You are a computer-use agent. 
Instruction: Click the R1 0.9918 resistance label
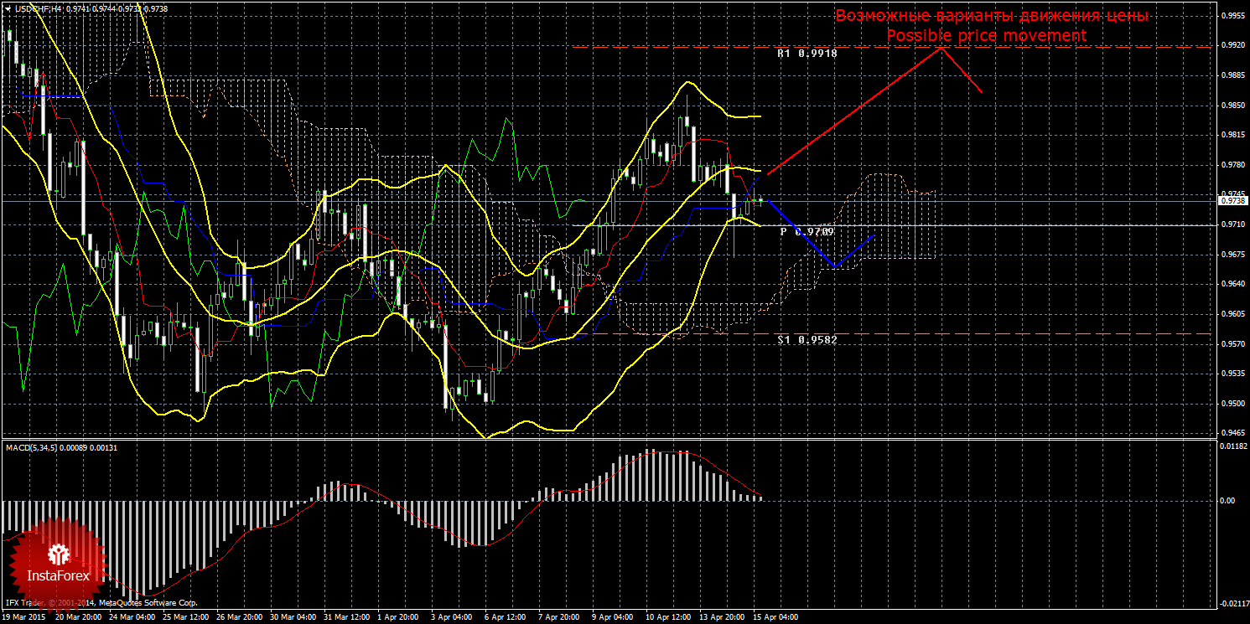point(807,53)
